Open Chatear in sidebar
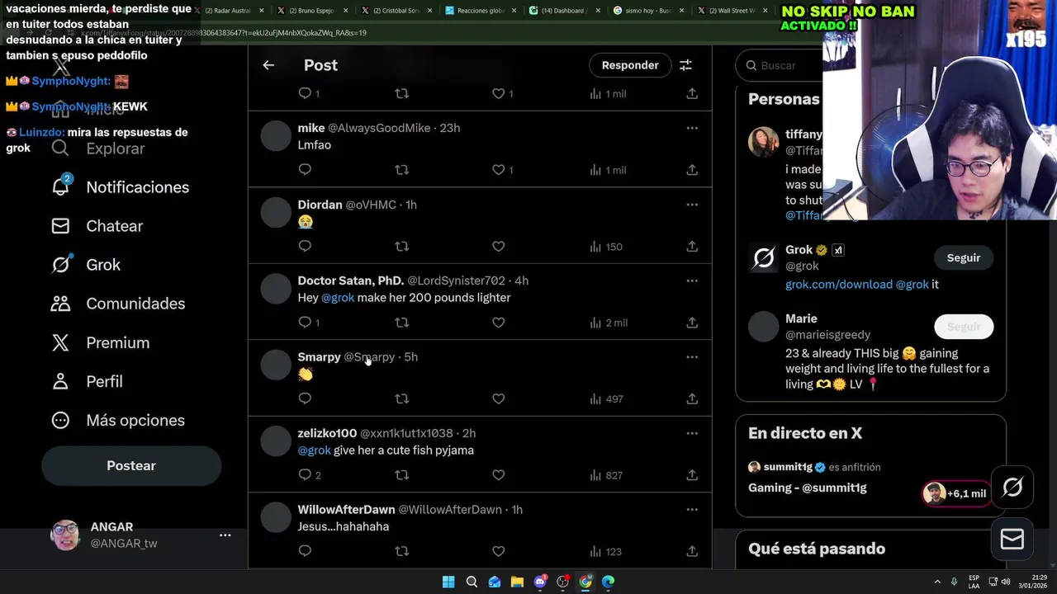This screenshot has width=1057, height=594. click(97, 226)
